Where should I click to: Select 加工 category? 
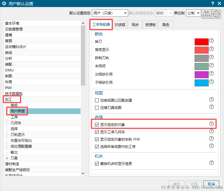[42, 100]
